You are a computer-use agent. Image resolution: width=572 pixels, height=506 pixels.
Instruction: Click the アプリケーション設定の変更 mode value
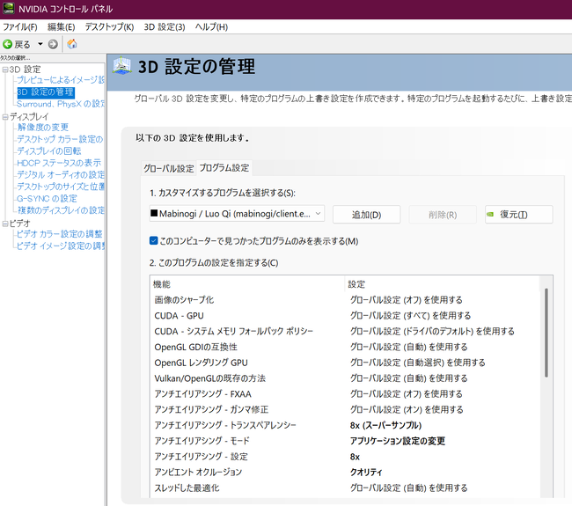click(398, 441)
